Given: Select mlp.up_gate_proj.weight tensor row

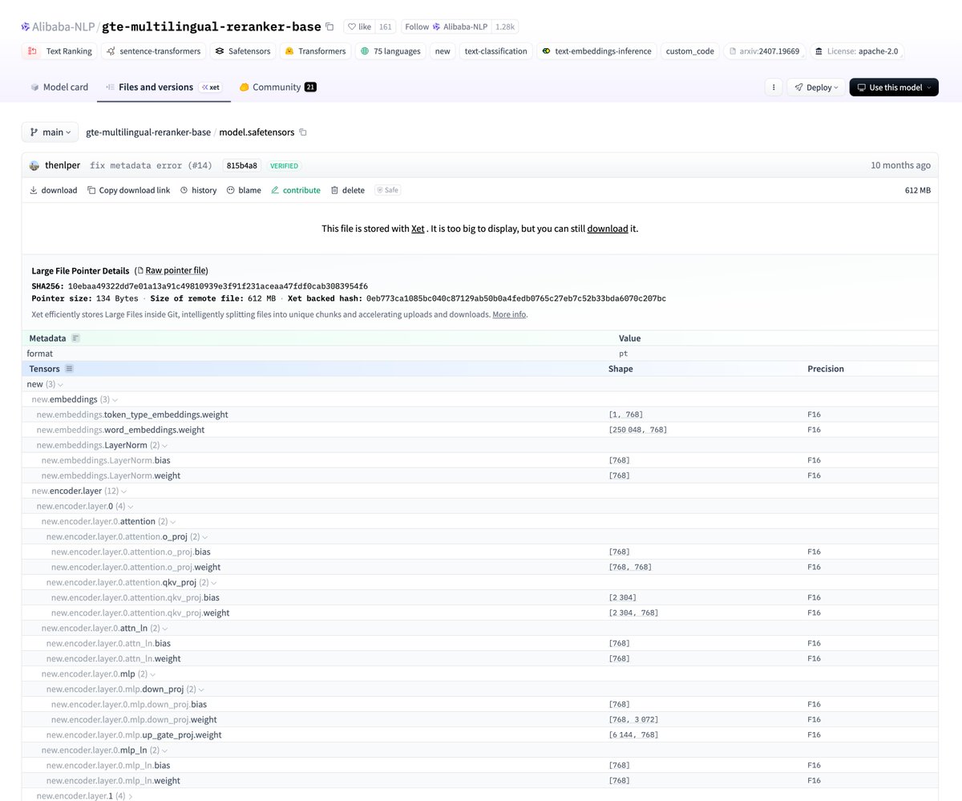Looking at the screenshot, I should (479, 734).
